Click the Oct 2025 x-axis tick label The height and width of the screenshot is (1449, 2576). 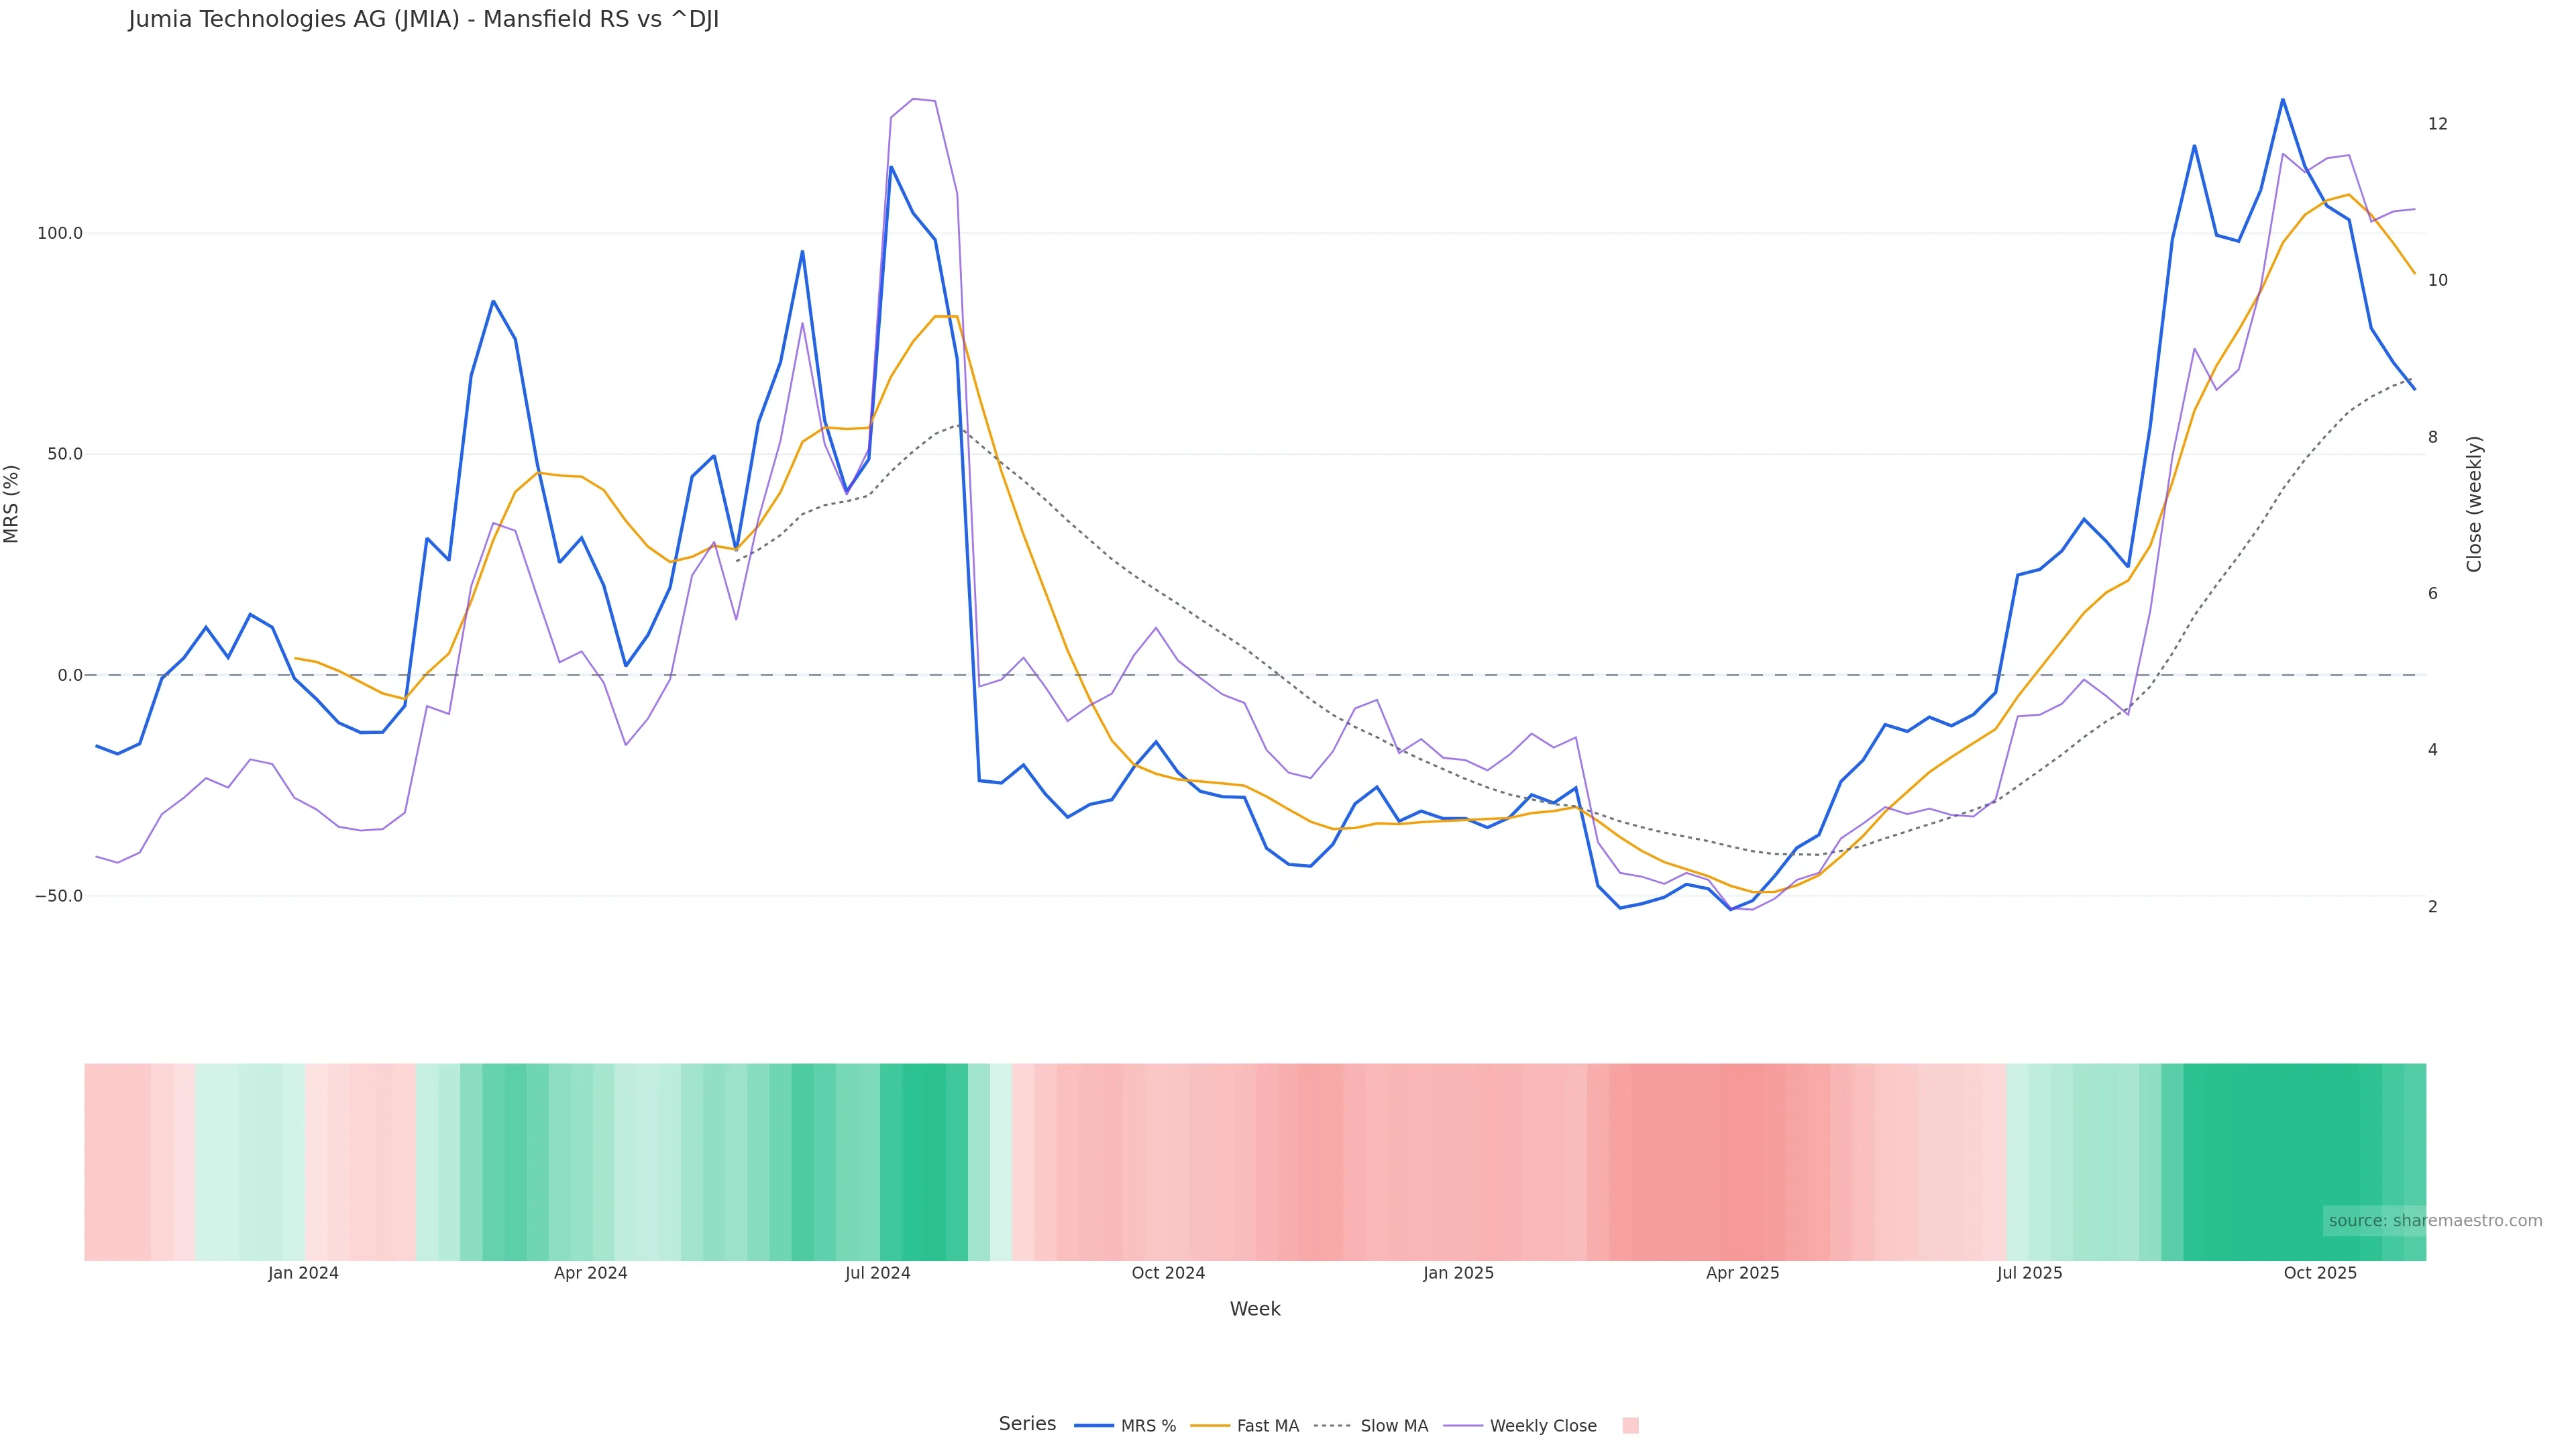point(2320,1274)
